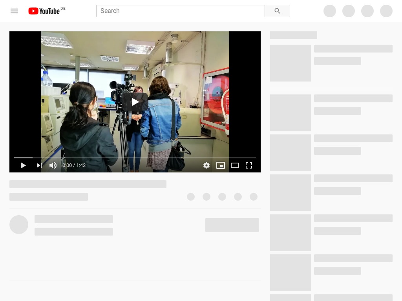The image size is (402, 301).
Task: Start playback with control bar play button
Action: coord(23,165)
